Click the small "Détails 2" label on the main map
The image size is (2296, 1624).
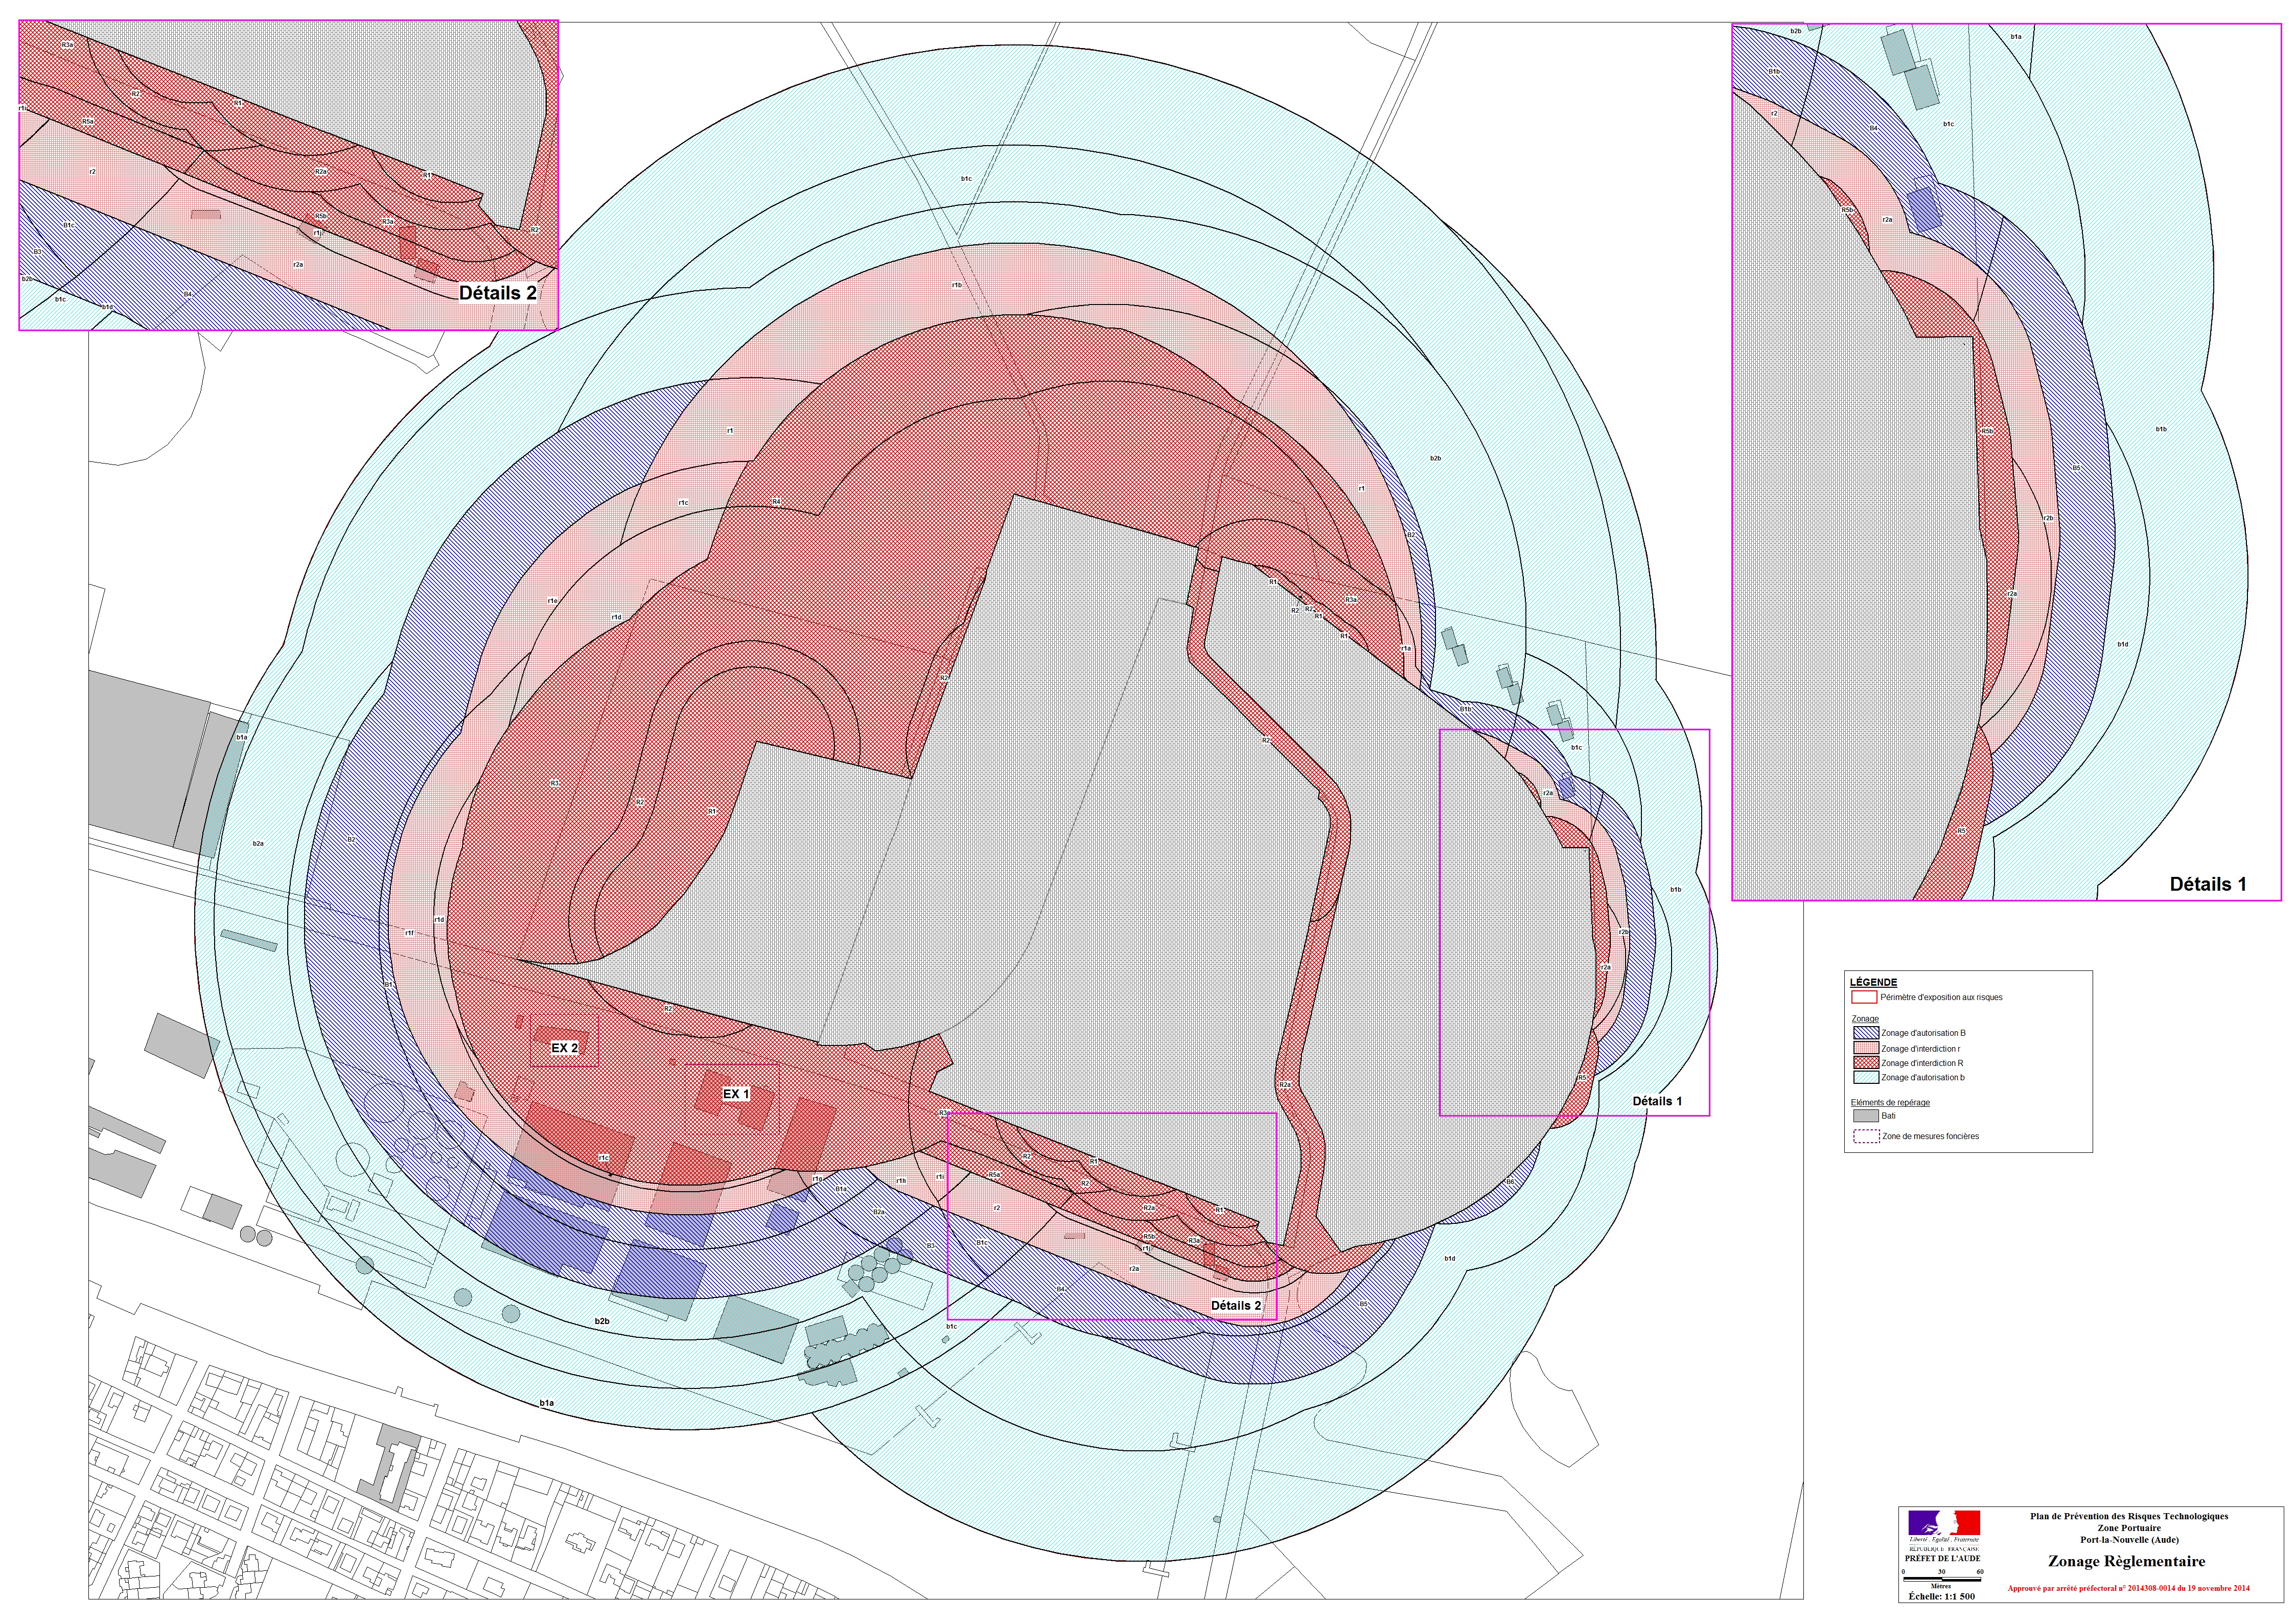(1236, 1305)
